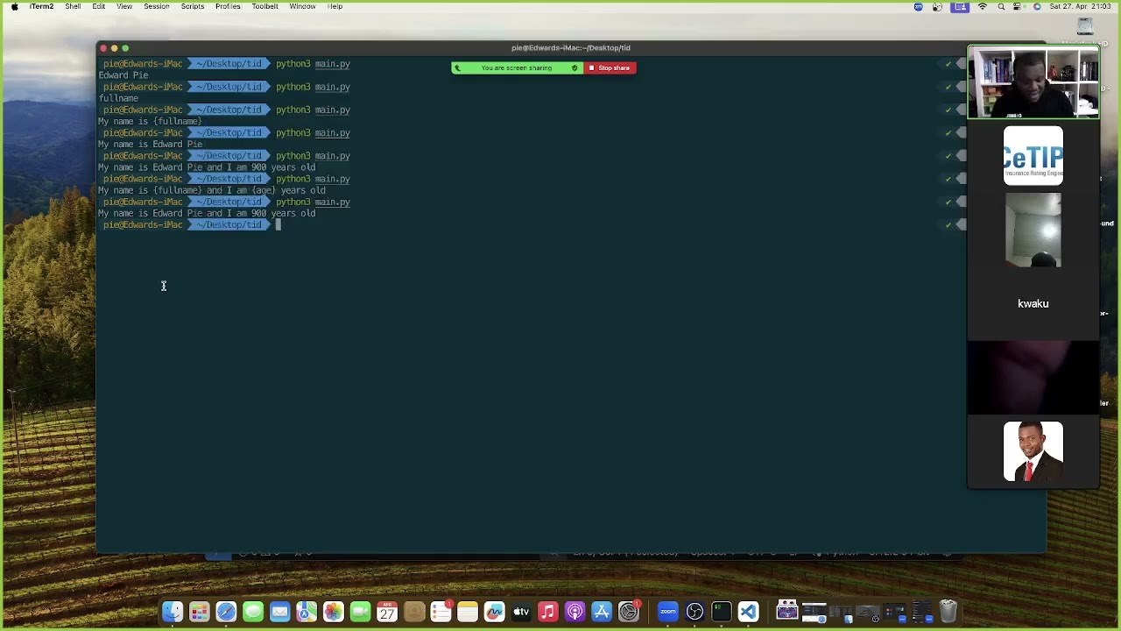
Task: Open Messages app in the Dock
Action: tap(253, 611)
